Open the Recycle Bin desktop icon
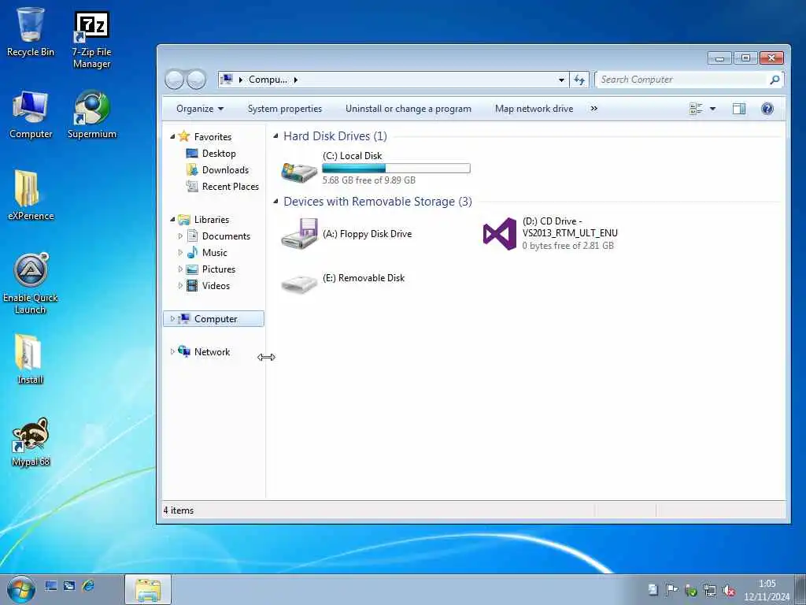Image resolution: width=806 pixels, height=605 pixels. click(x=31, y=32)
